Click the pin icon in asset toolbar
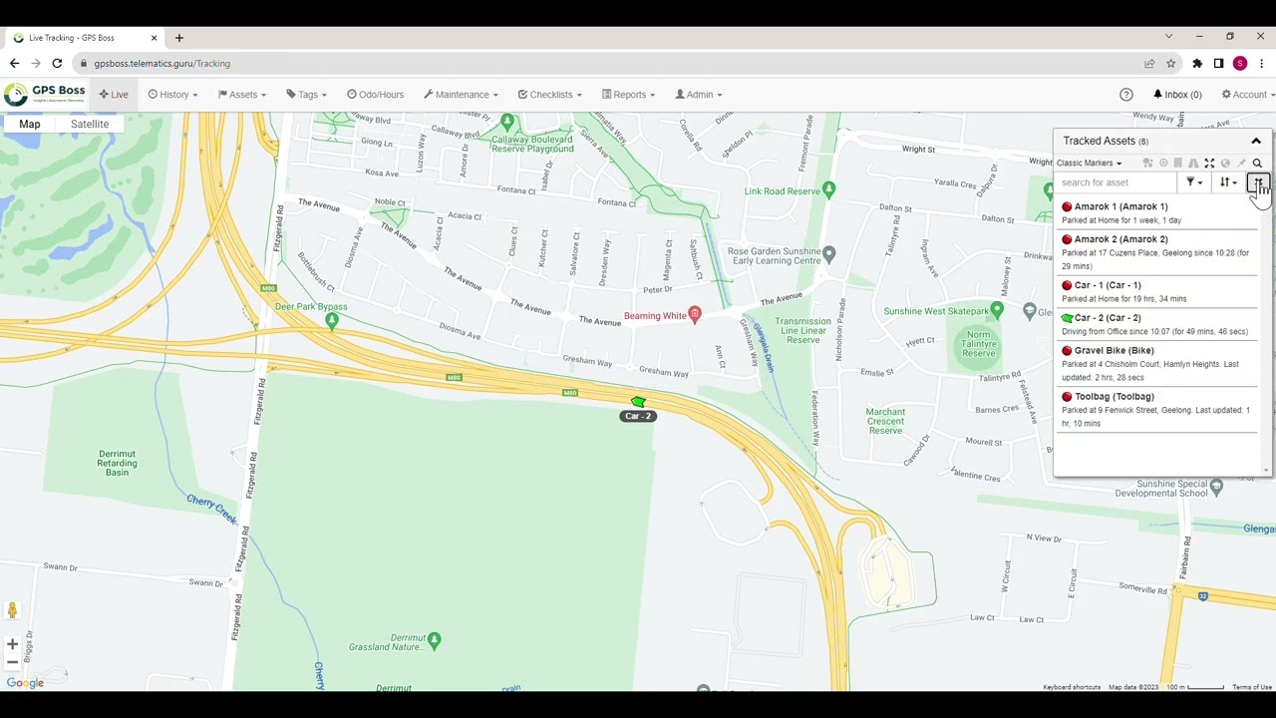Viewport: 1276px width, 718px height. (x=1241, y=164)
